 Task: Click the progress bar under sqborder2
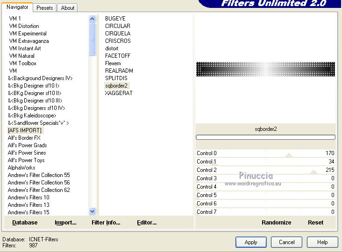coord(265,137)
